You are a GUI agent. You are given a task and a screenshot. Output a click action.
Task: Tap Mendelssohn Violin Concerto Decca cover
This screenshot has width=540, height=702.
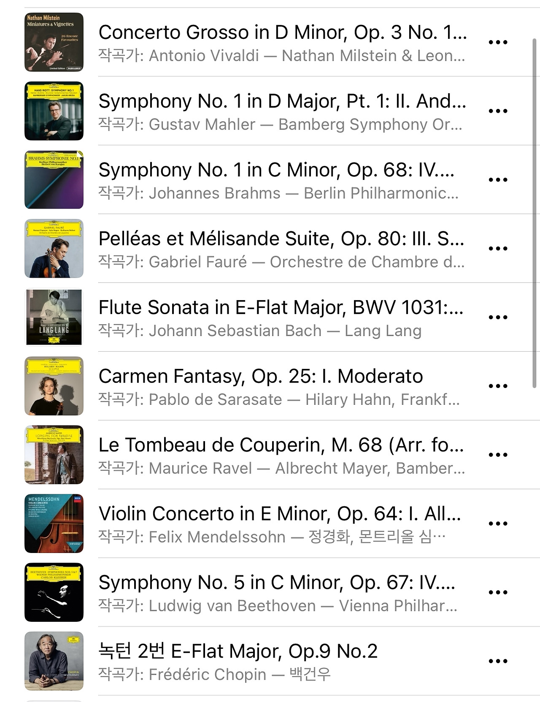click(x=54, y=524)
